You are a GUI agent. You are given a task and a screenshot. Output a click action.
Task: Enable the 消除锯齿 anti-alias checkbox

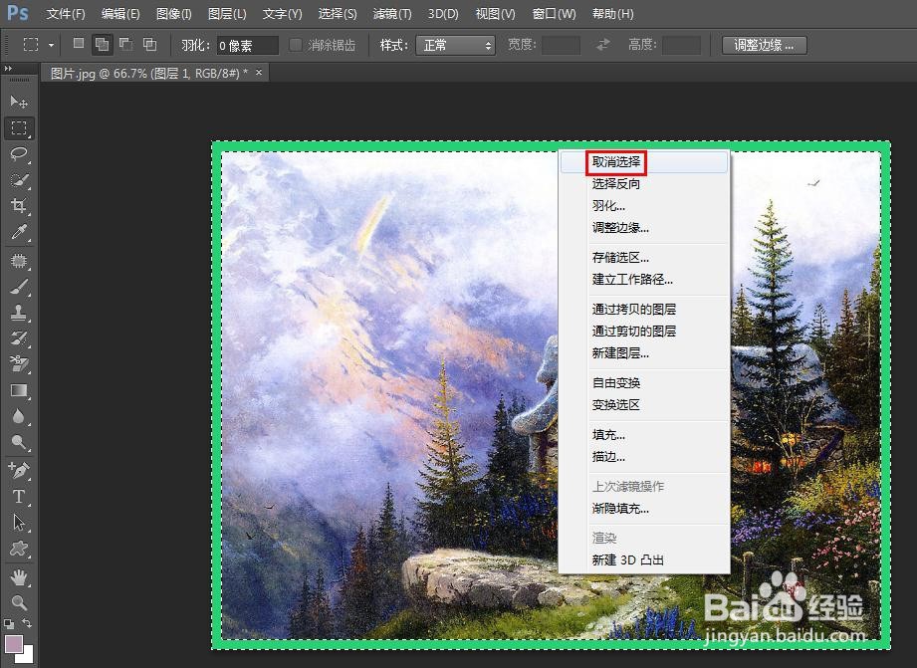click(295, 44)
